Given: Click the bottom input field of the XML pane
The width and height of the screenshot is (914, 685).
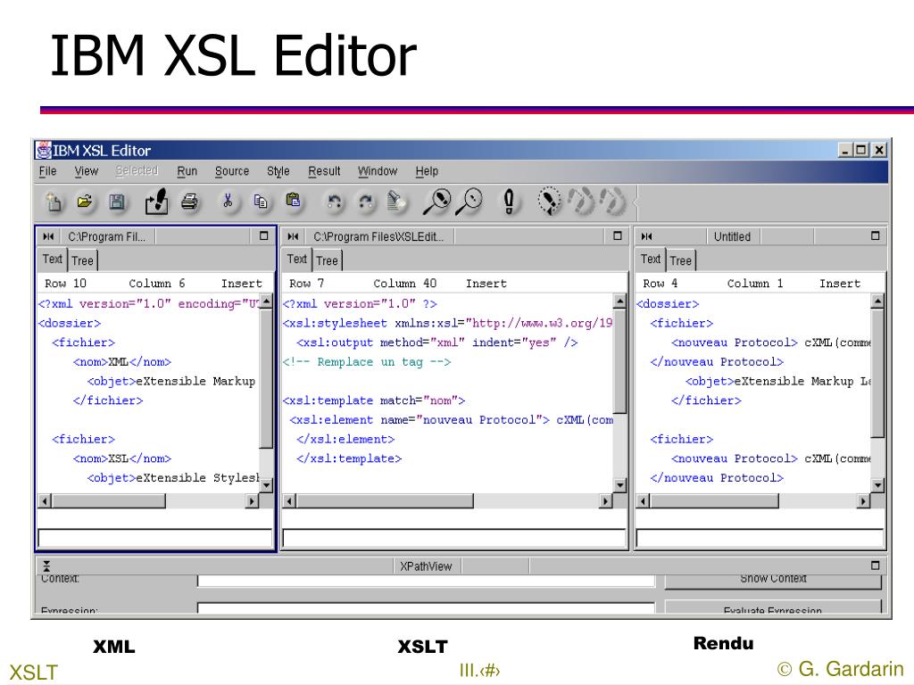Looking at the screenshot, I should (x=155, y=537).
